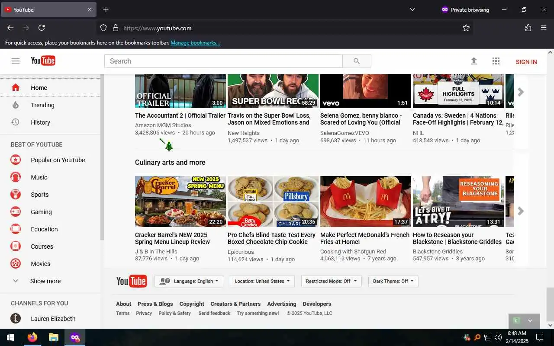
Task: Advance the top video shelf arrow
Action: (521, 92)
